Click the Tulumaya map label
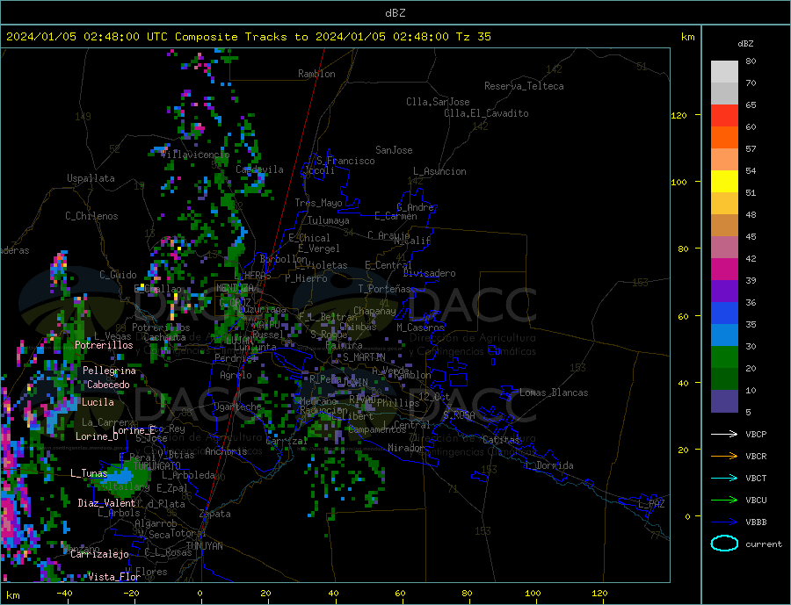 pyautogui.click(x=329, y=220)
